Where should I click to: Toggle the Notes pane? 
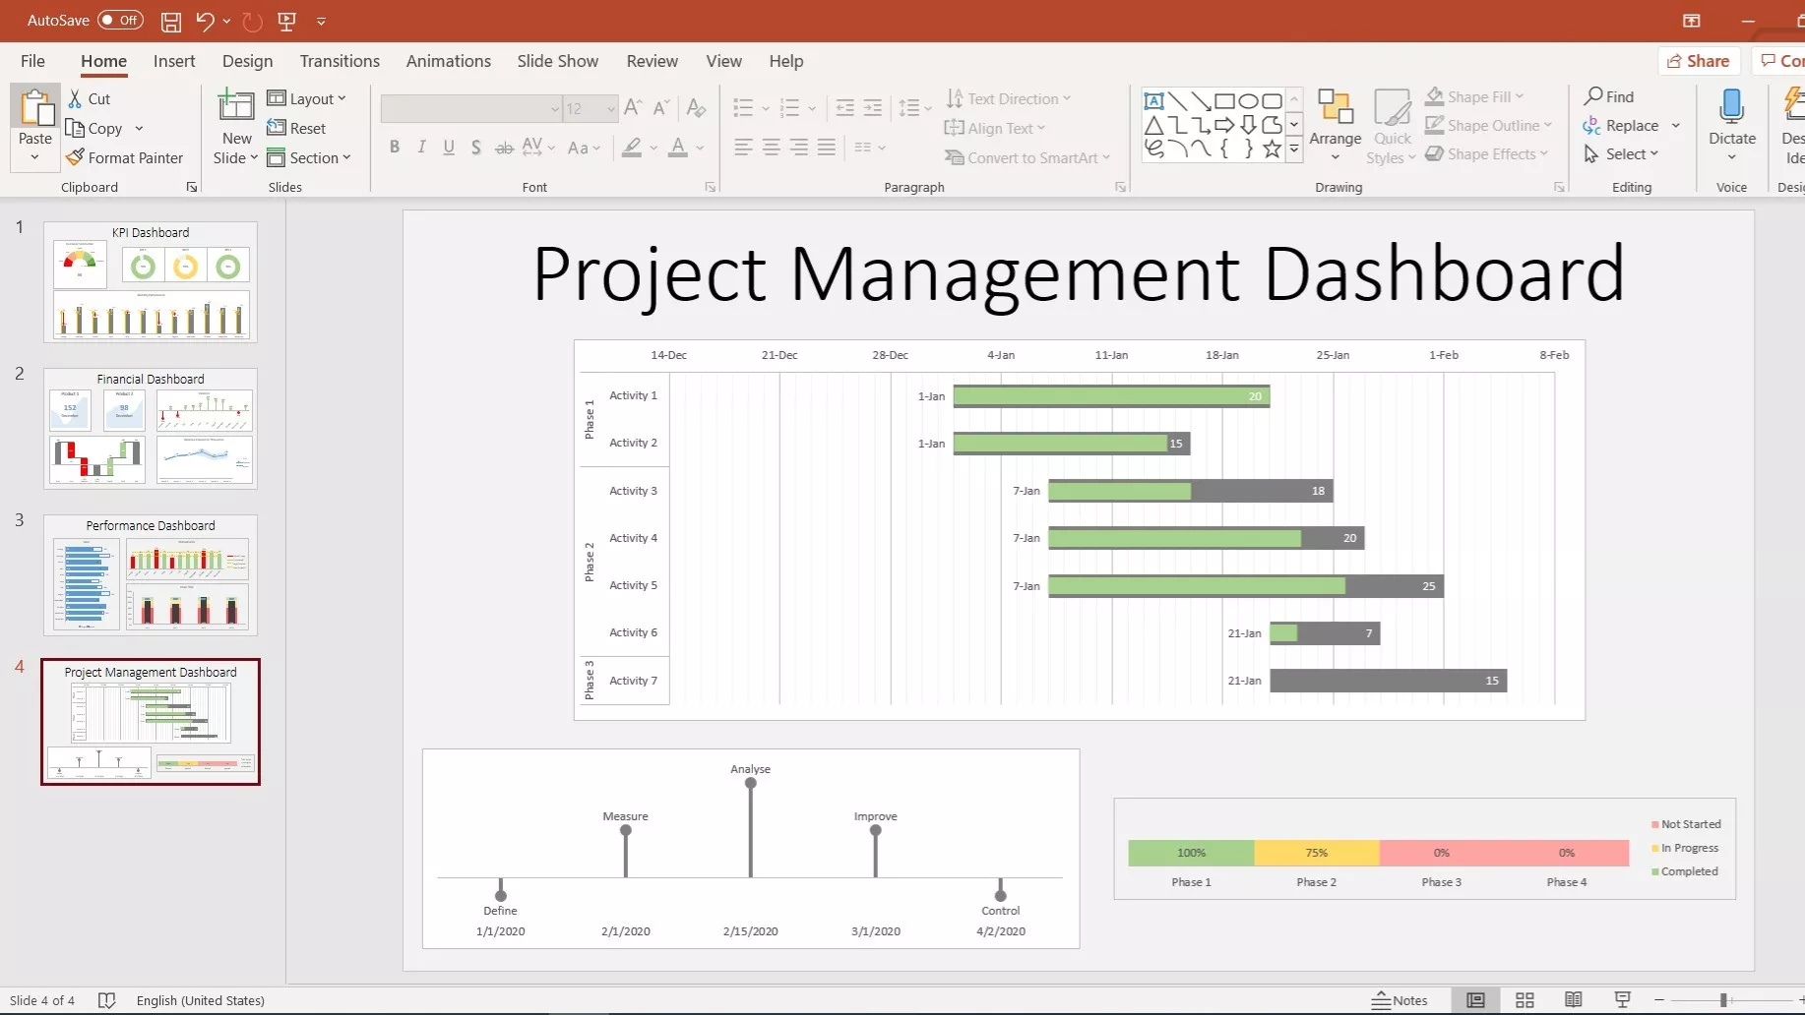[1400, 1000]
